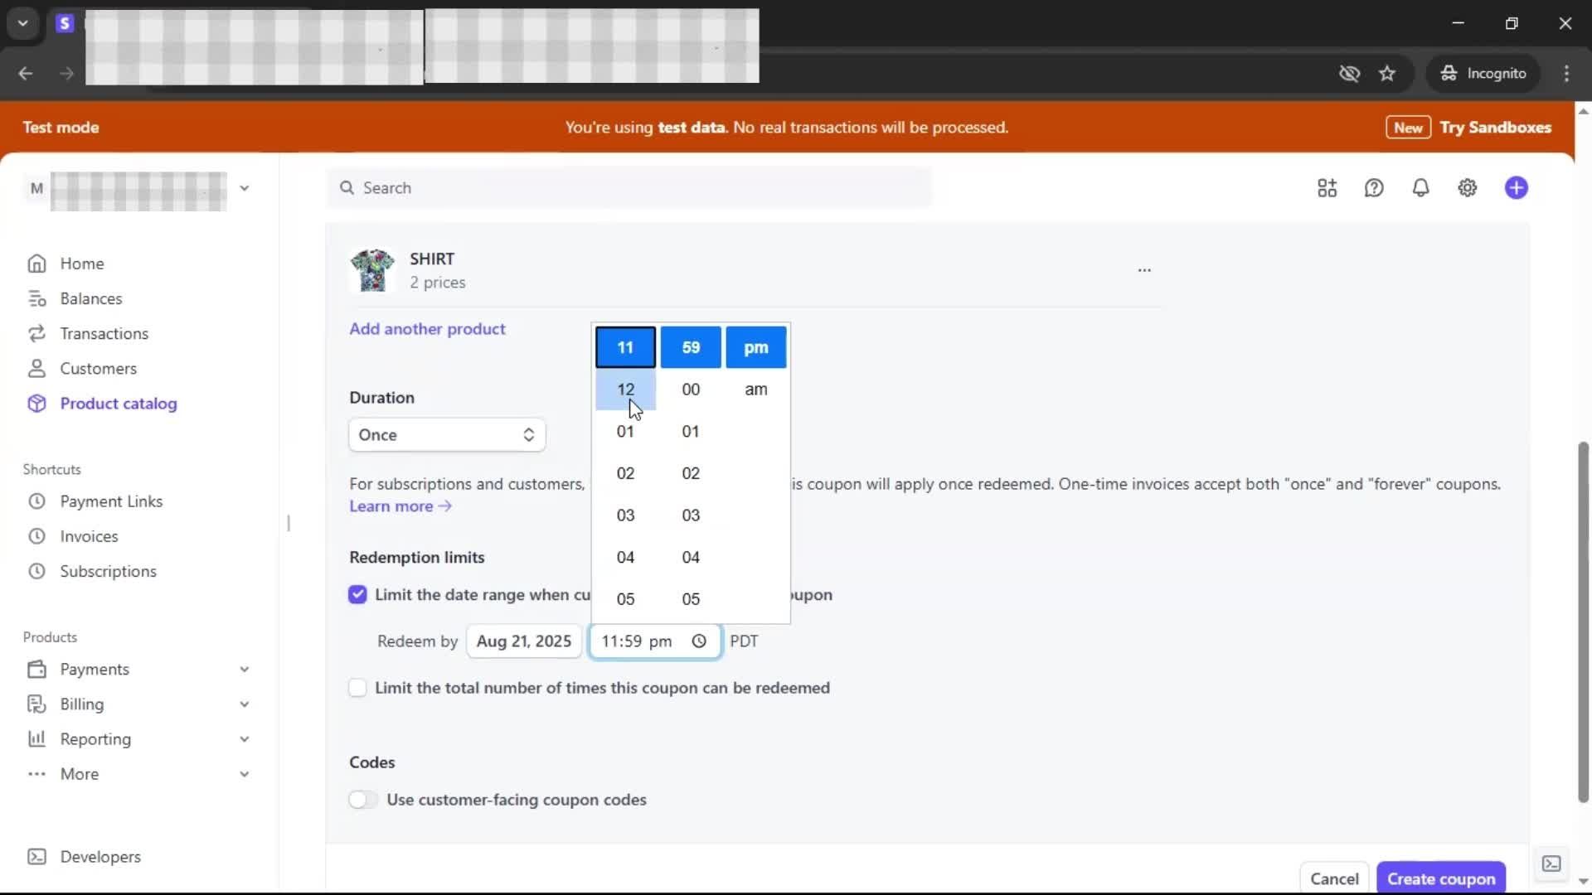1592x895 pixels.
Task: Open Invoices shortcut in sidebar
Action: (89, 536)
